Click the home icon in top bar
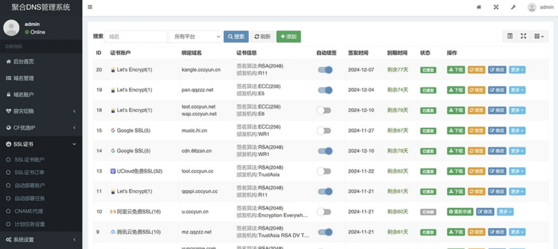558x249 pixels. [x=479, y=7]
